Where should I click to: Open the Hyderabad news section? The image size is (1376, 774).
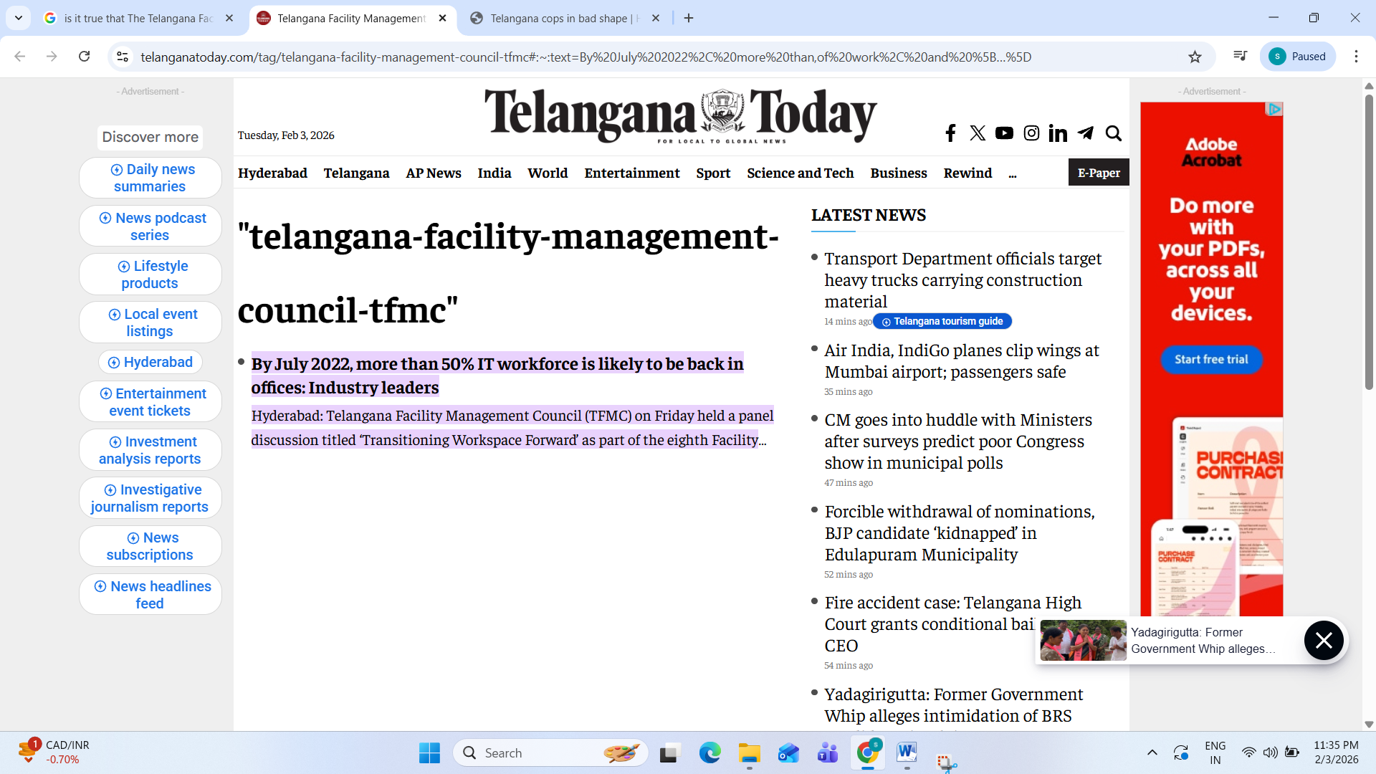click(x=272, y=173)
